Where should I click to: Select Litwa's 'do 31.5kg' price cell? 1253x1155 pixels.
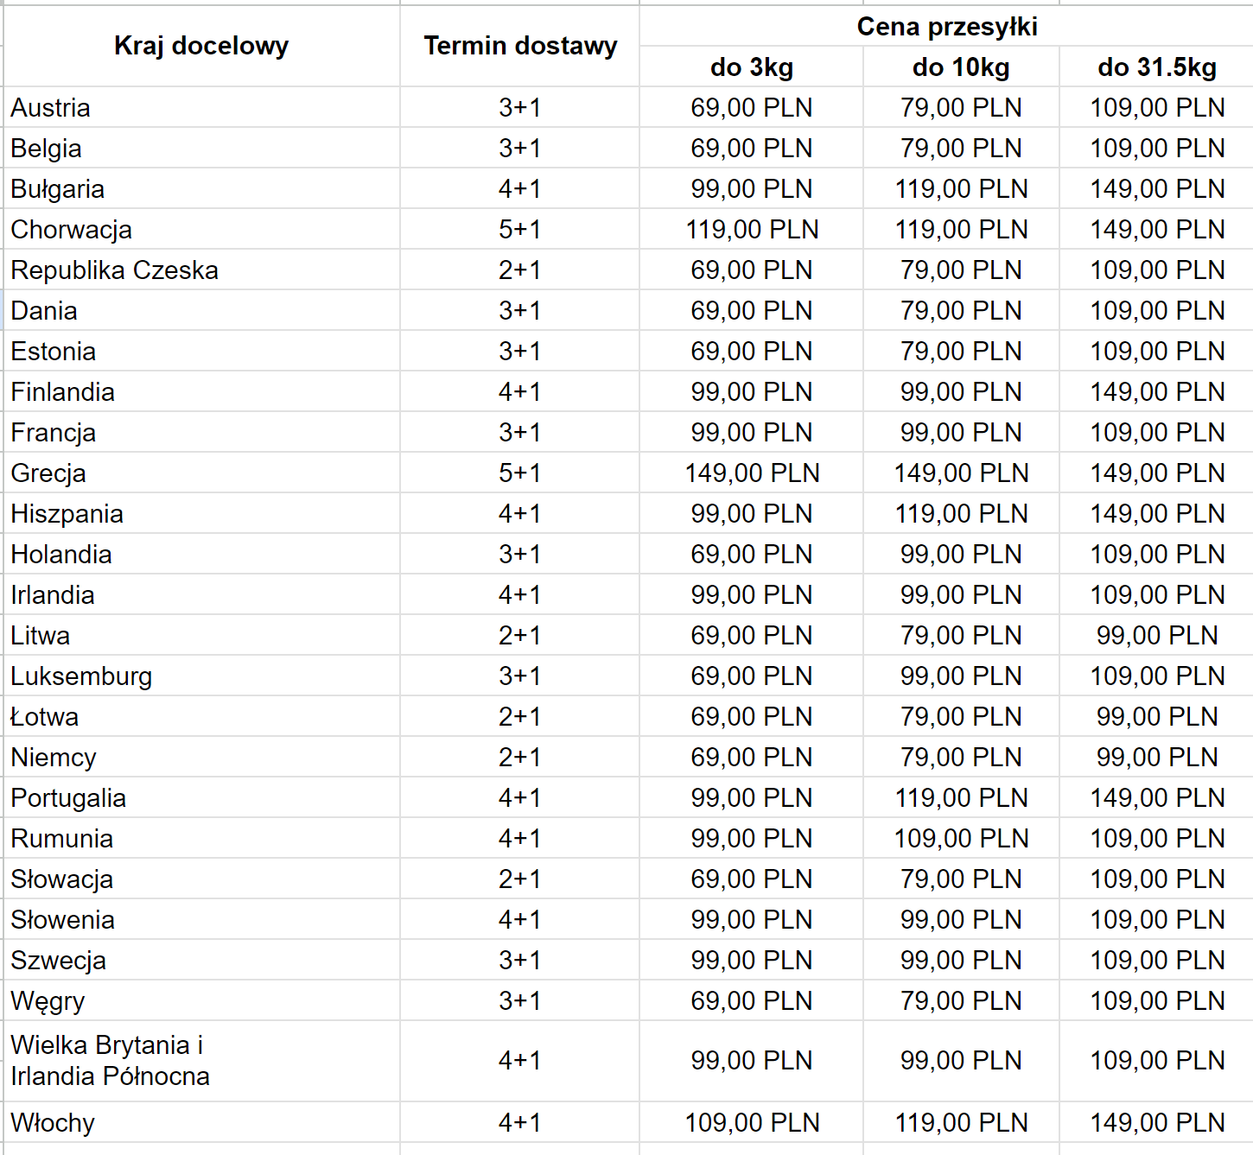click(x=1157, y=636)
